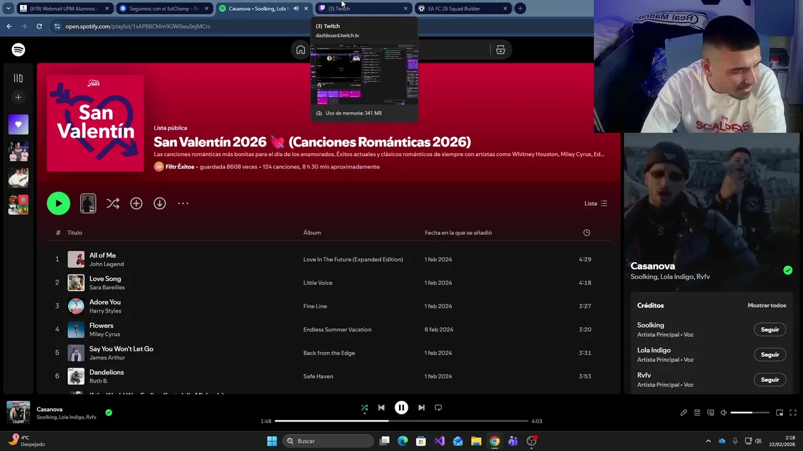Viewport: 803px width, 451px height.
Task: Mute Spotify with speaker icon
Action: click(723, 413)
